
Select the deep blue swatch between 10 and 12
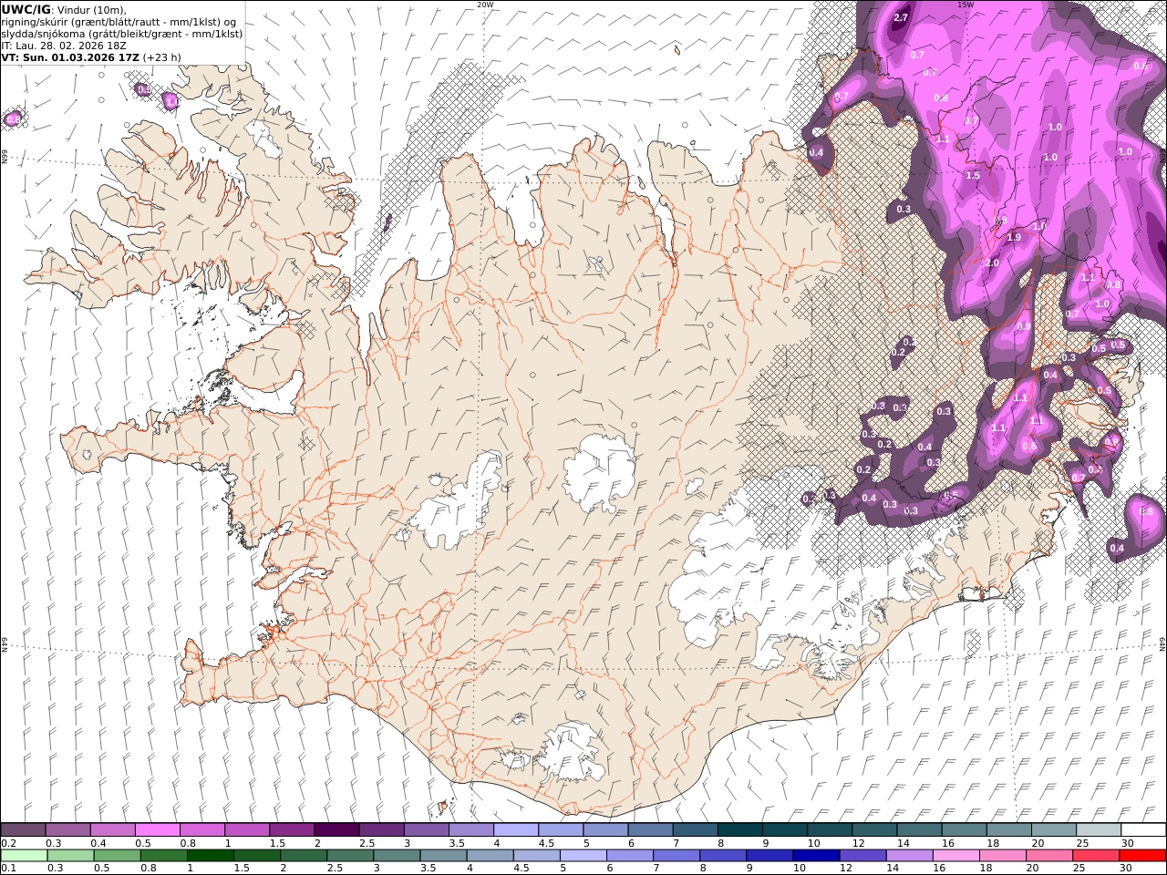point(816,855)
